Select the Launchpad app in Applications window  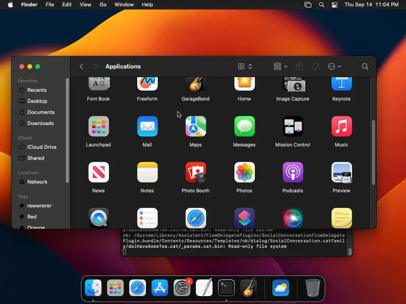(x=99, y=126)
